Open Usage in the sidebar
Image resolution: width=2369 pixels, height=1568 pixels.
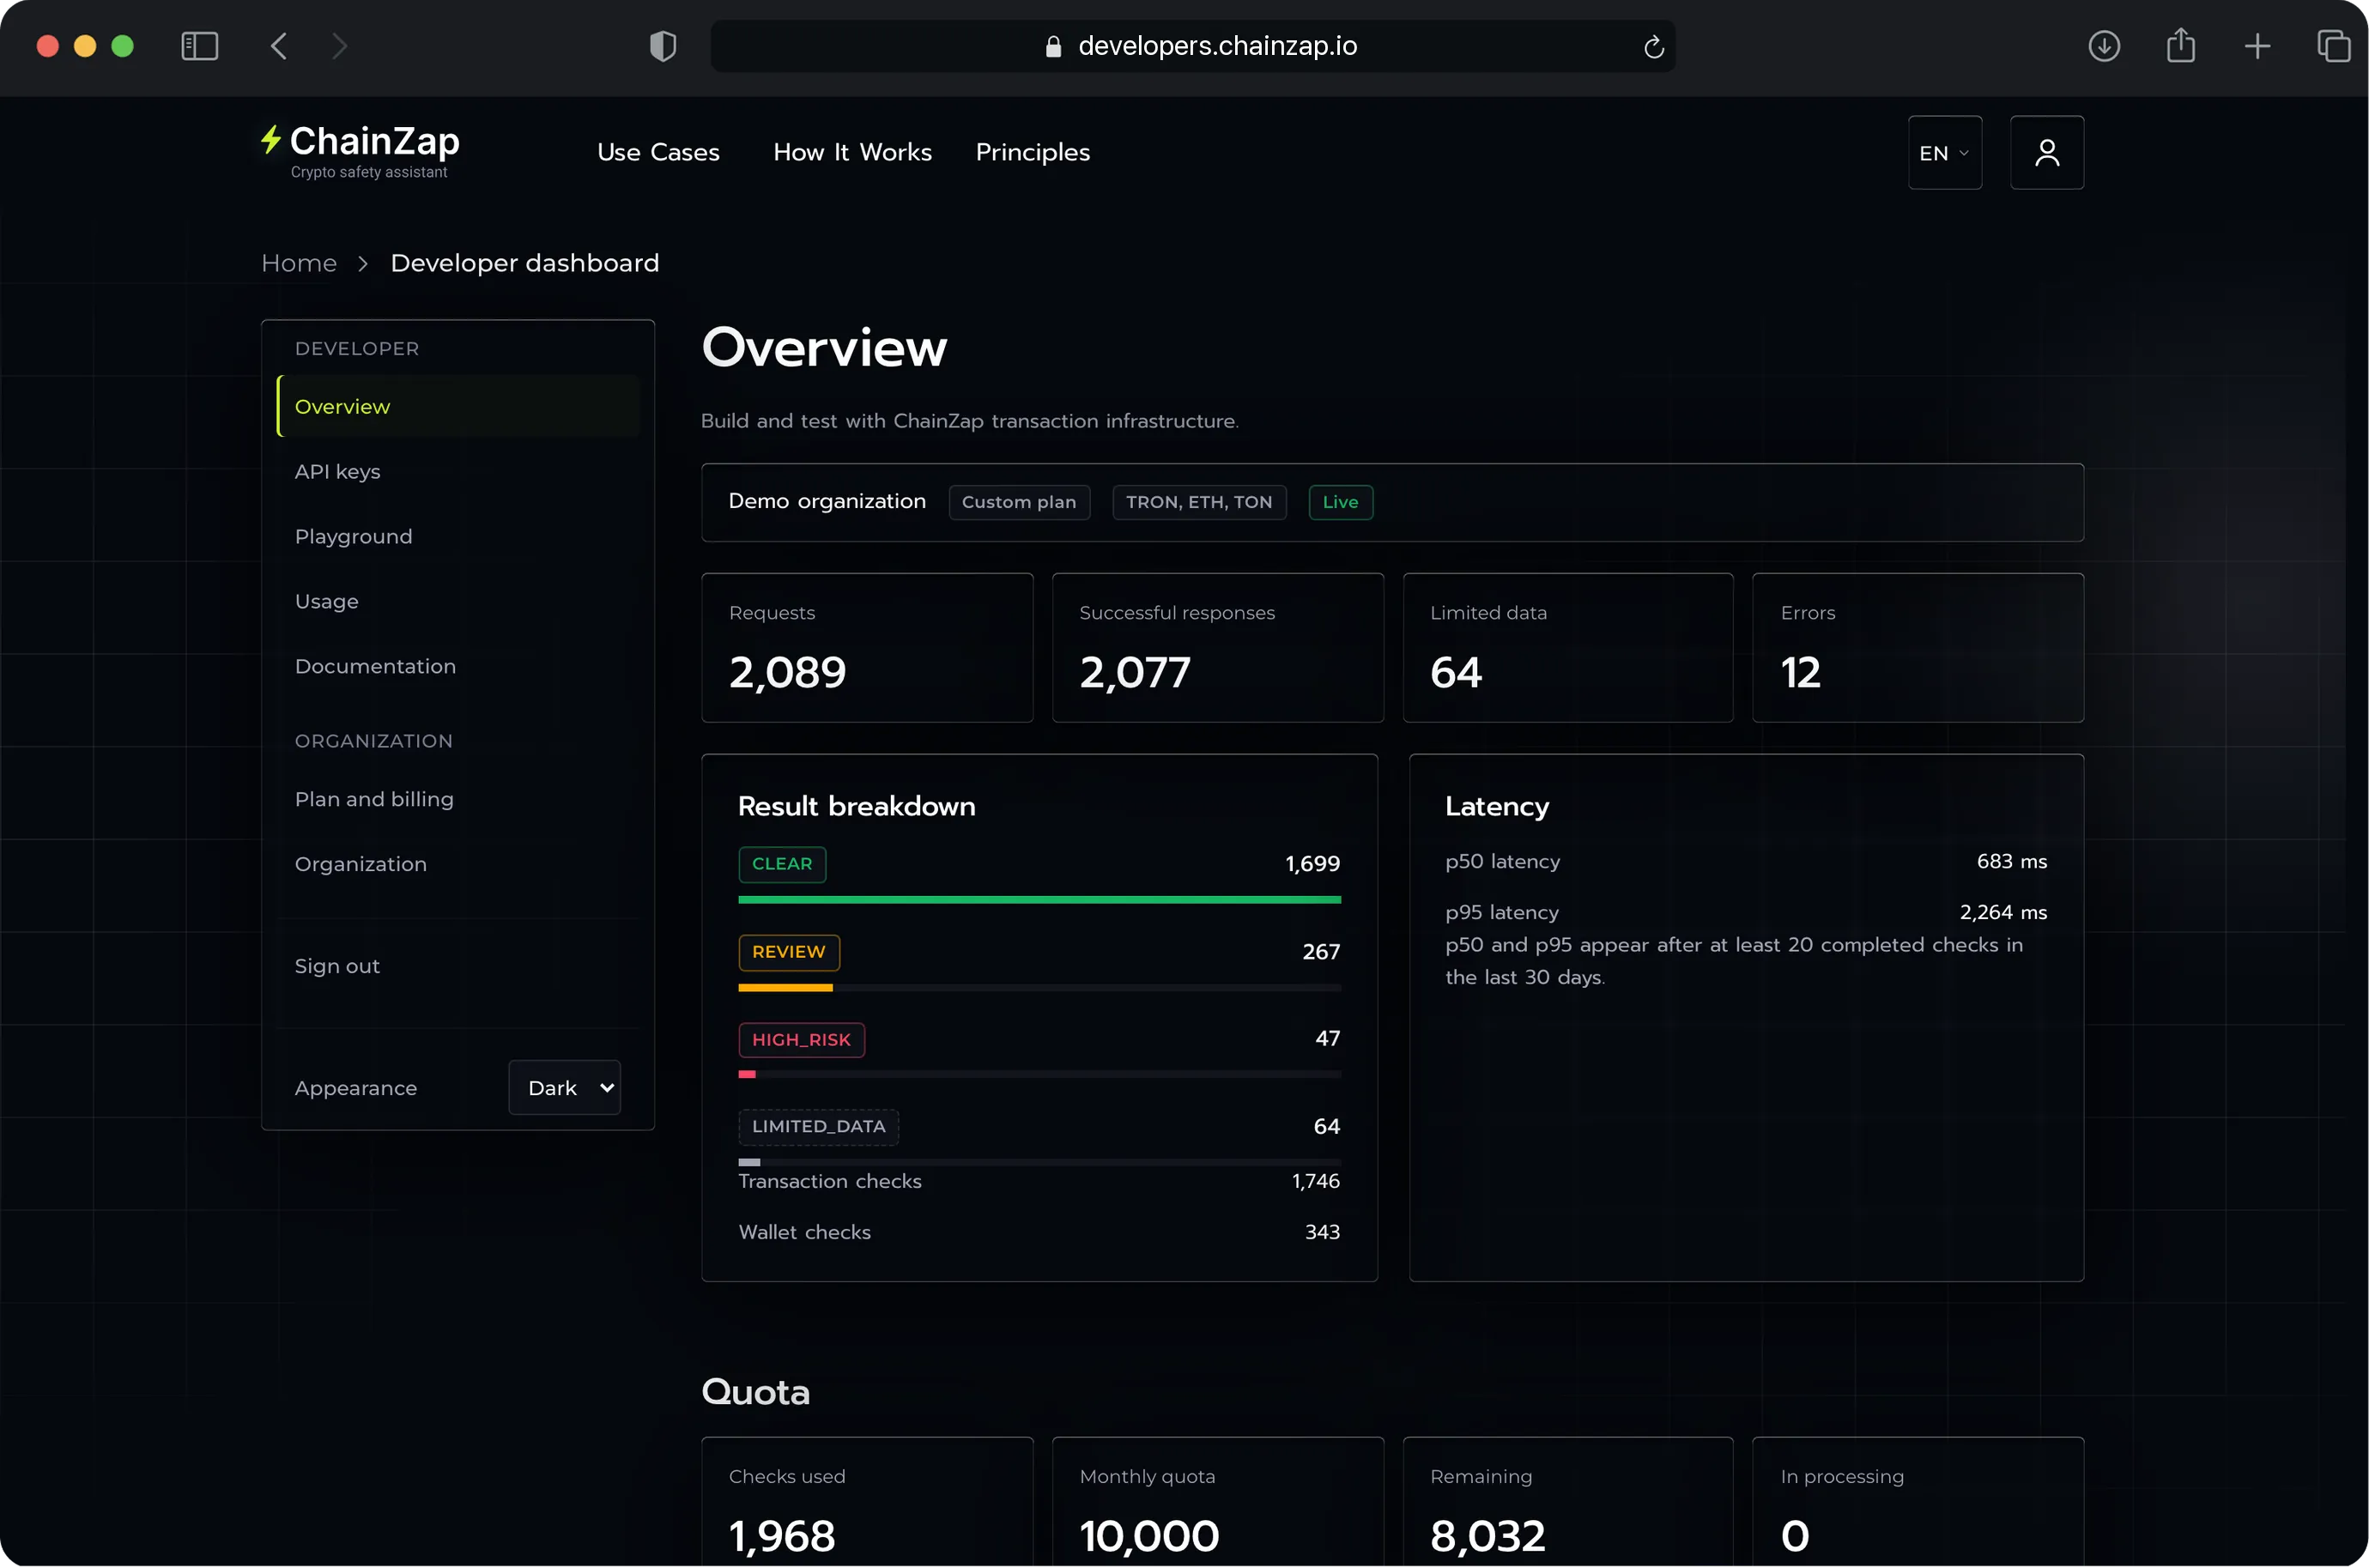coord(327,601)
